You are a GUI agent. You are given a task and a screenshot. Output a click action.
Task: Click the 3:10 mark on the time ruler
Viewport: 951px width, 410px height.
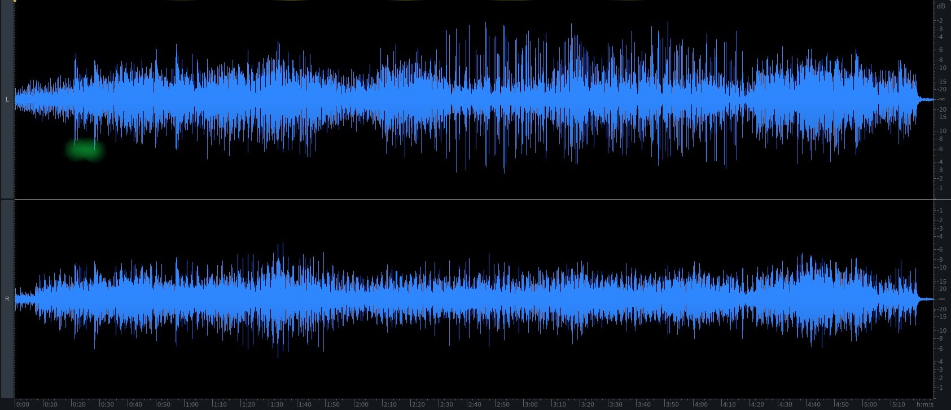tap(559, 404)
